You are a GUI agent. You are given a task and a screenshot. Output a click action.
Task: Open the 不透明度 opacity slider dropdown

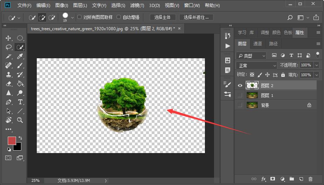tap(317, 65)
